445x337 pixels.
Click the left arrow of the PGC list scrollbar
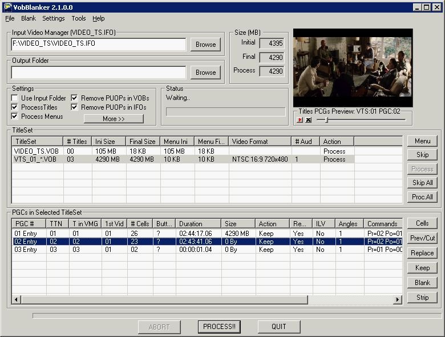click(x=16, y=300)
